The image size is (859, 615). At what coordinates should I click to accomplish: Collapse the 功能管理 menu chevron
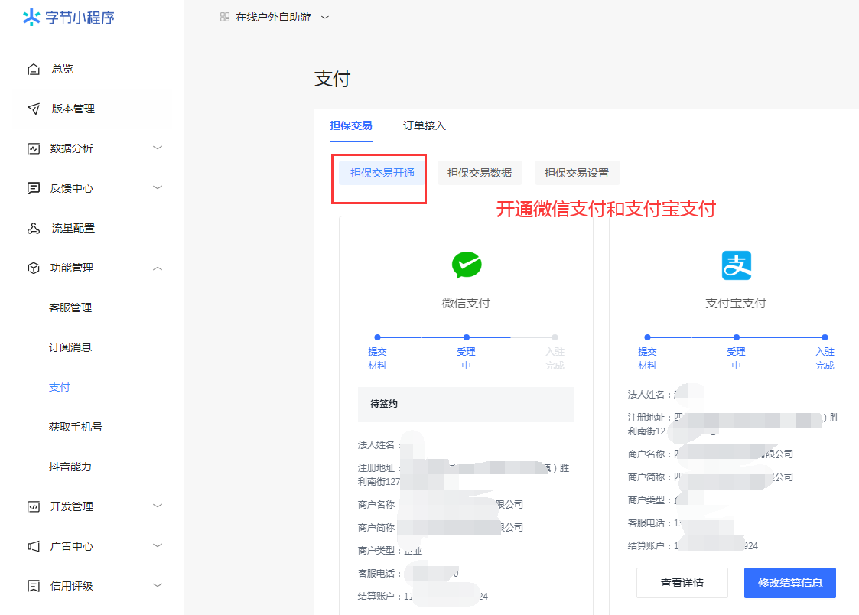click(x=158, y=268)
